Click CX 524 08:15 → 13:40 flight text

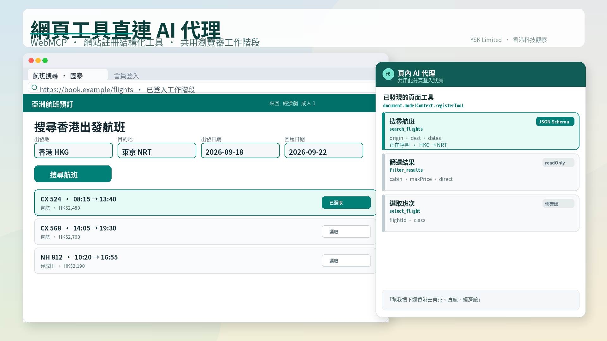coord(78,199)
